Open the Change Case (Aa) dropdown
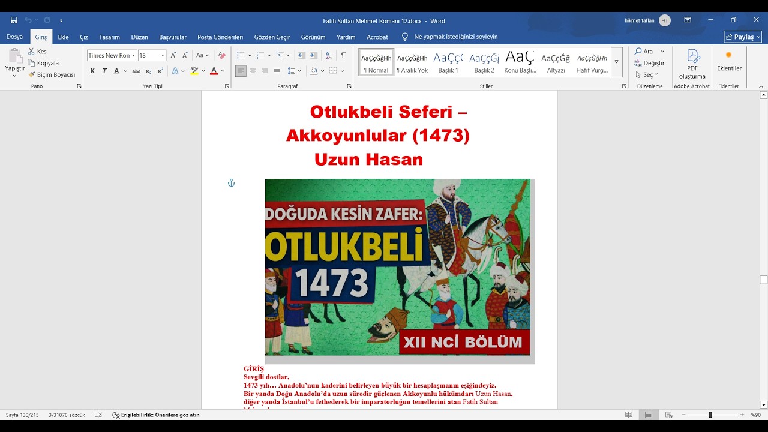The width and height of the screenshot is (768, 432). click(203, 55)
